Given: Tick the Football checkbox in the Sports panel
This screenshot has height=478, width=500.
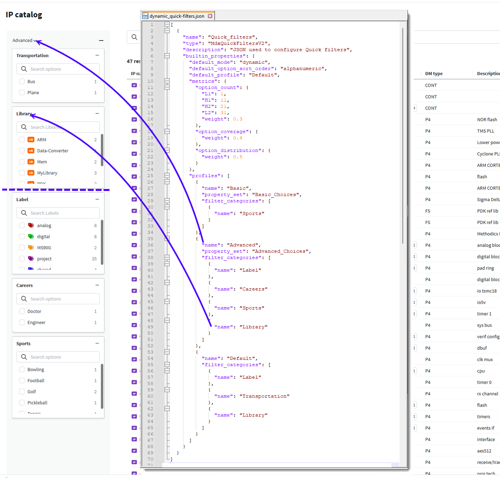Looking at the screenshot, I should click(x=22, y=380).
